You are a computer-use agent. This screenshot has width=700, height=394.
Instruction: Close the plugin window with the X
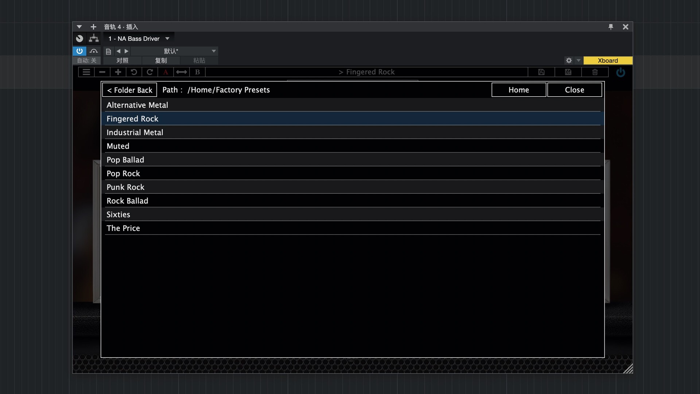[x=626, y=27]
